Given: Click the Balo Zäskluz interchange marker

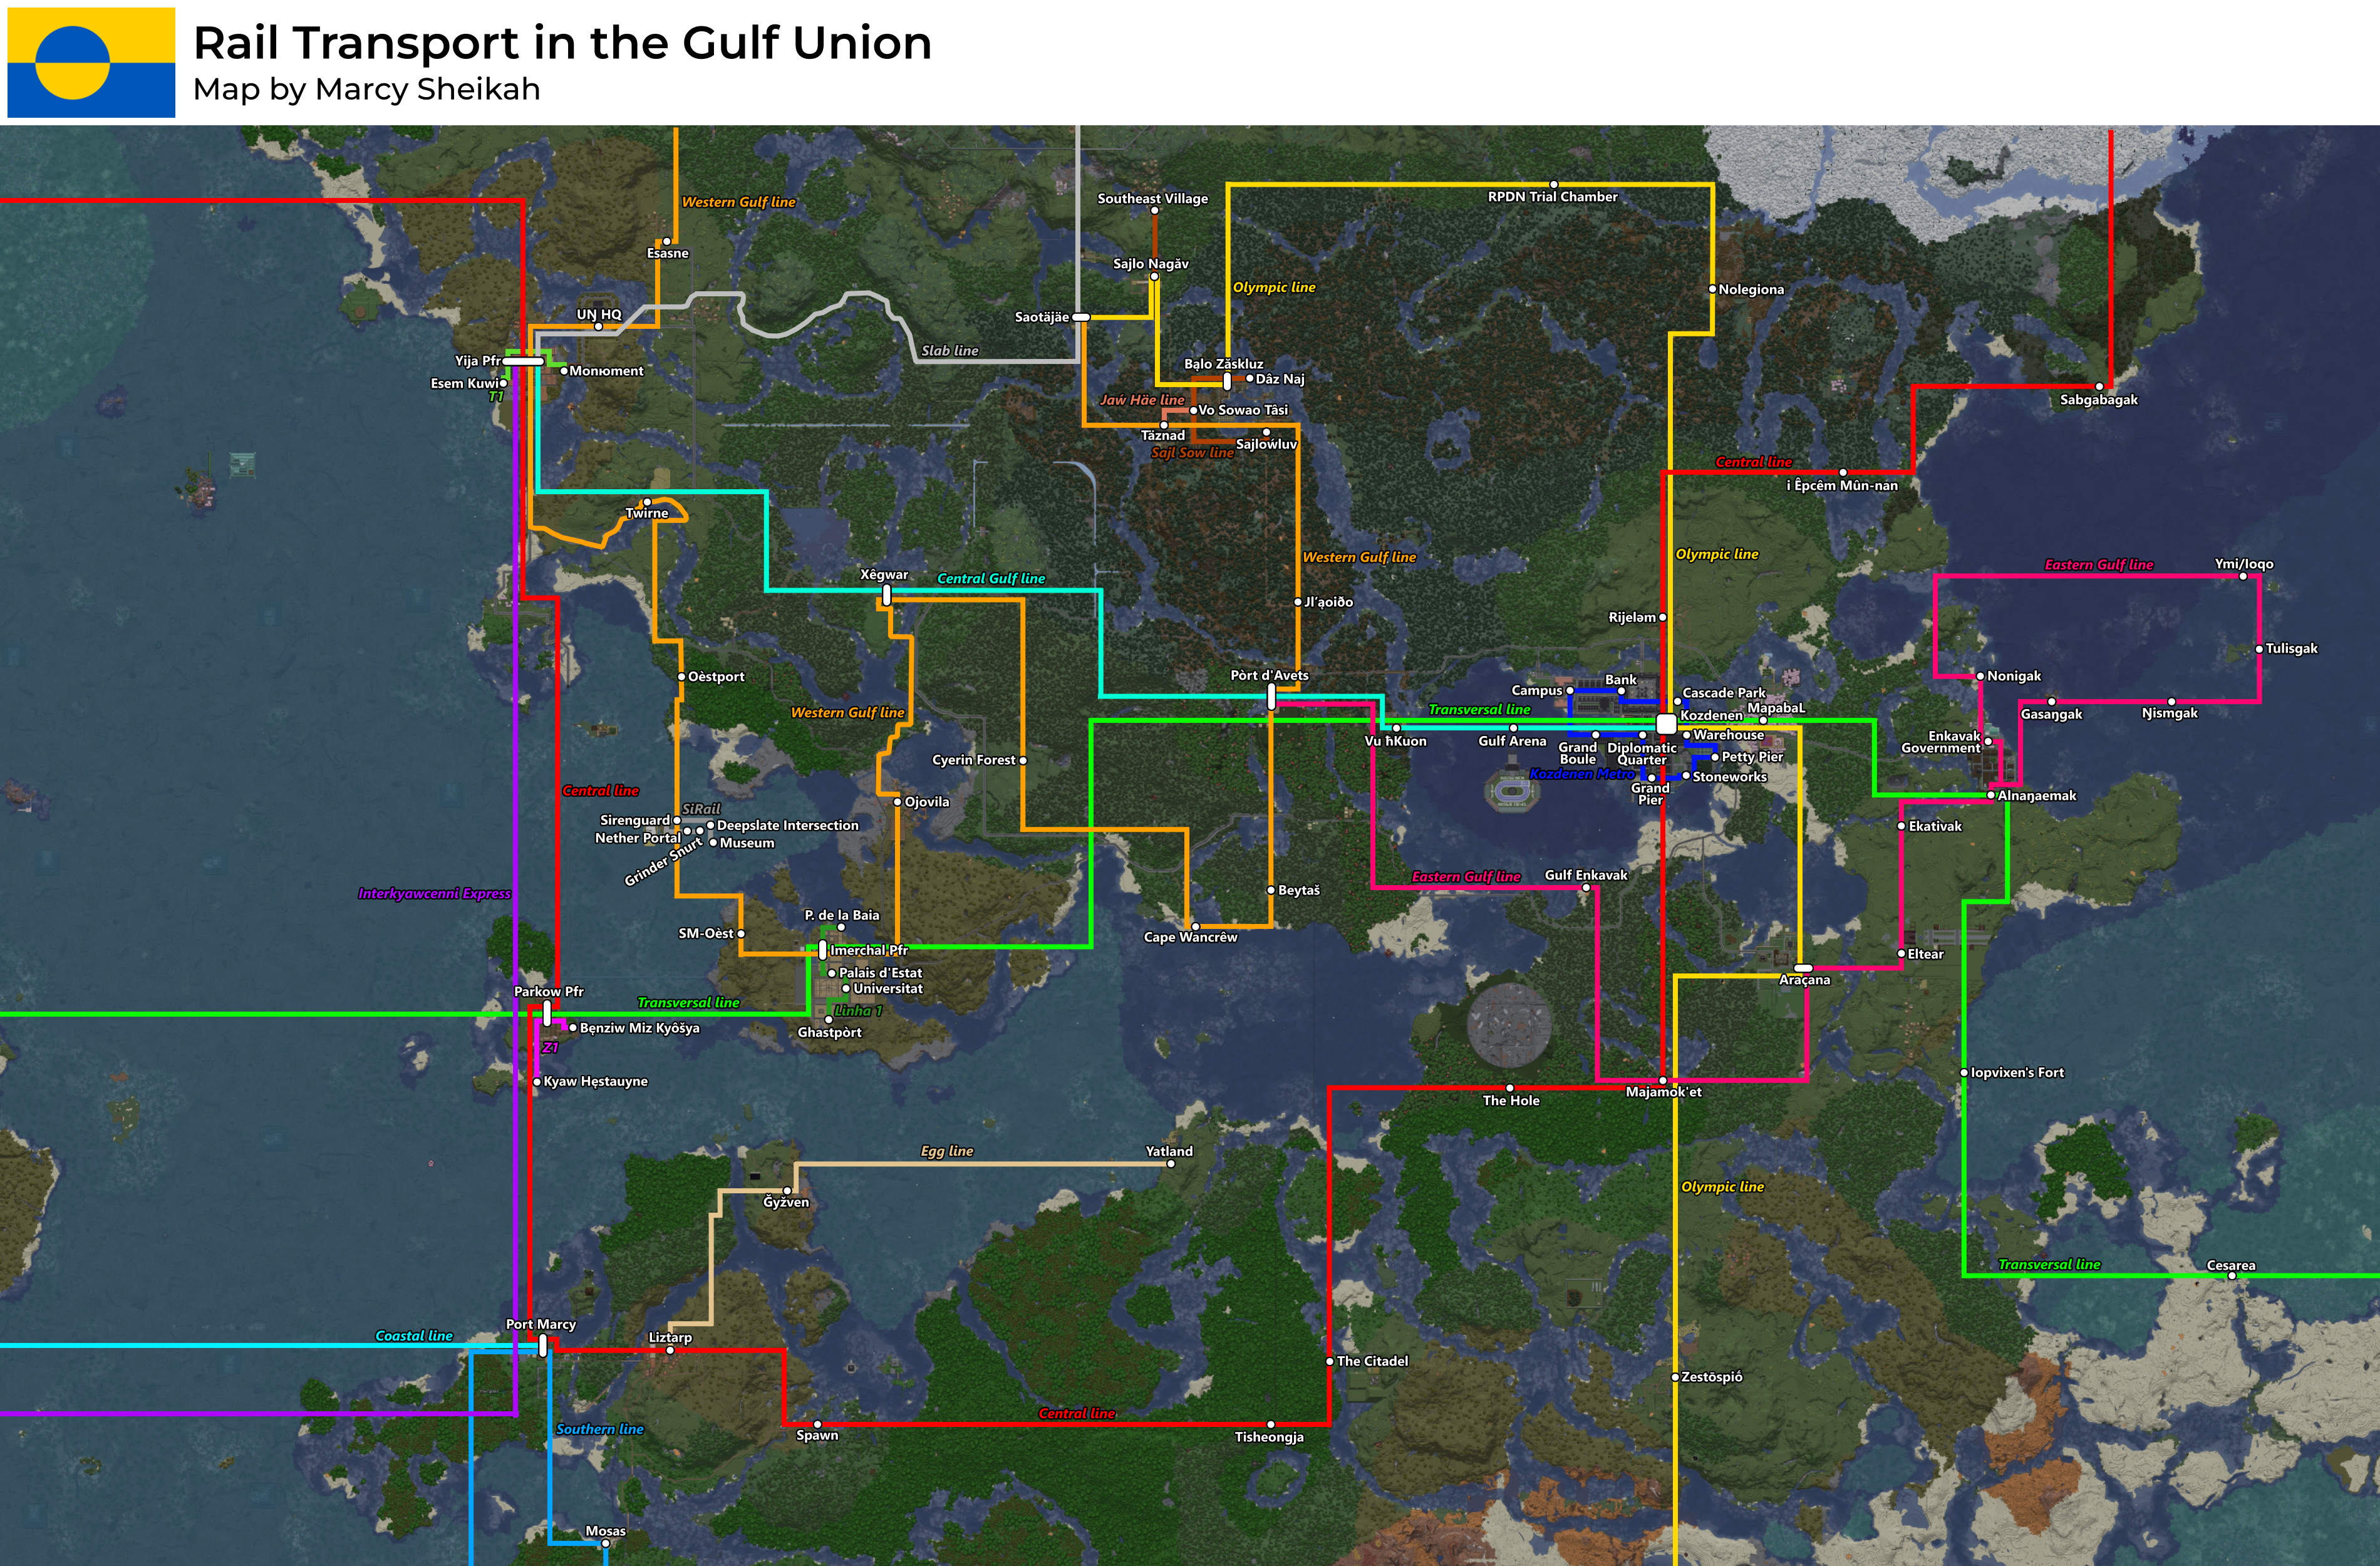Looking at the screenshot, I should tap(1227, 381).
